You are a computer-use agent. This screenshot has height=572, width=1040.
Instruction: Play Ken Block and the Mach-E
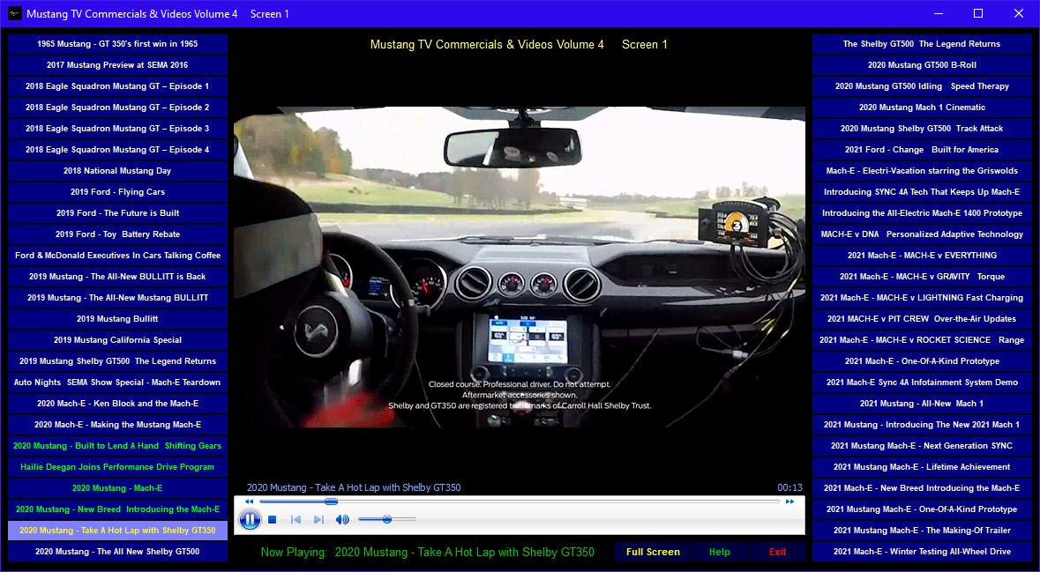[117, 404]
